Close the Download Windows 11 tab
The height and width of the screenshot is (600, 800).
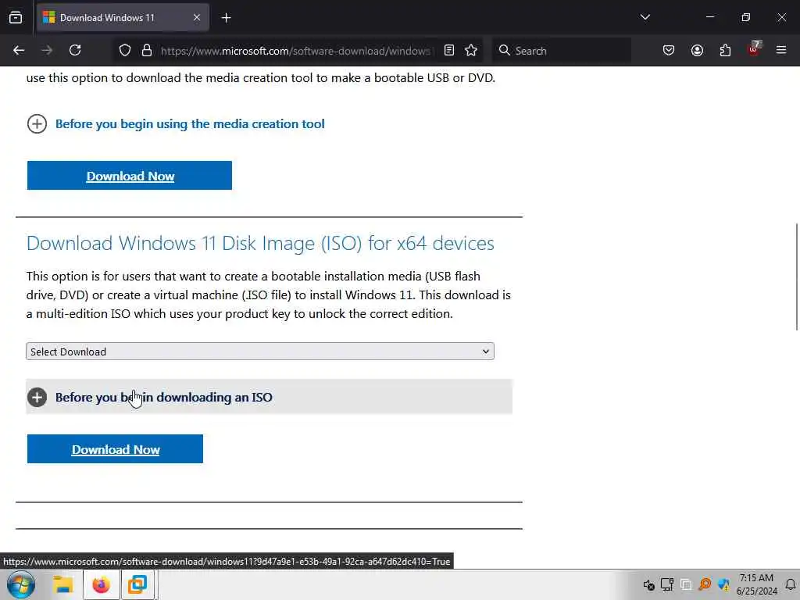197,18
